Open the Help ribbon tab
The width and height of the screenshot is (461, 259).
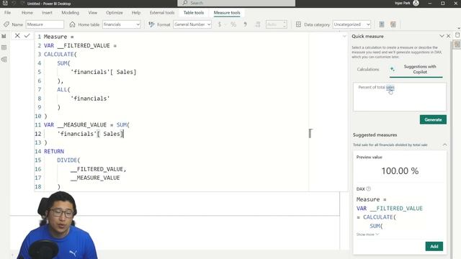click(136, 13)
